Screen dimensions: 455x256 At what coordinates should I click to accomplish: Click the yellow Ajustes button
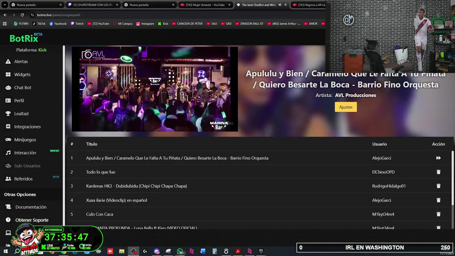(x=346, y=107)
